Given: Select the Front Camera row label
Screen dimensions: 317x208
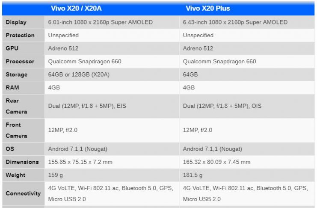Looking at the screenshot, I should click(x=16, y=130).
